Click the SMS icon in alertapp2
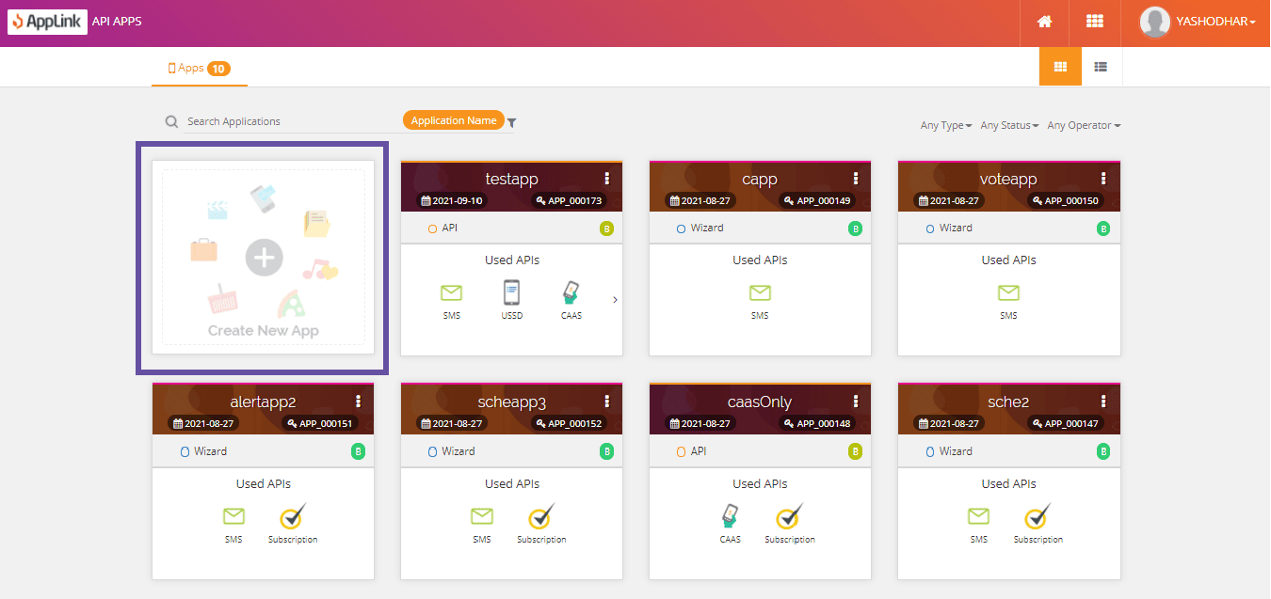 pos(233,516)
